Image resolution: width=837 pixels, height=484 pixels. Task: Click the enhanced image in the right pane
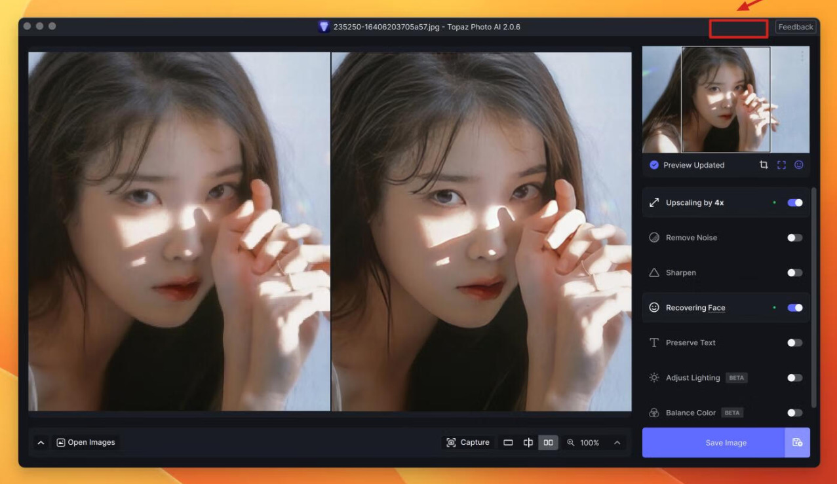click(x=482, y=231)
